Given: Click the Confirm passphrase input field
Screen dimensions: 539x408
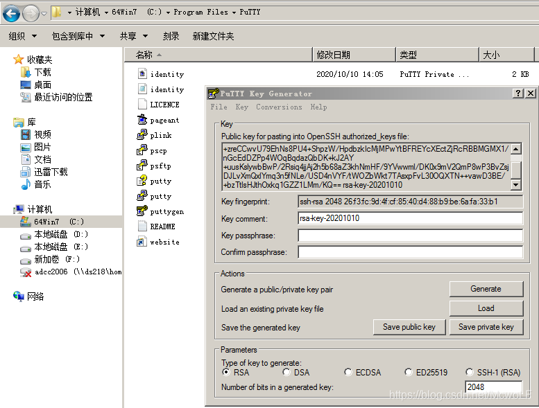Looking at the screenshot, I should (x=411, y=252).
